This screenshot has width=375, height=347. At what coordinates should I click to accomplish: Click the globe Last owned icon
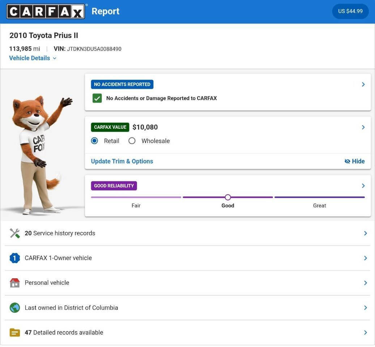pos(15,308)
